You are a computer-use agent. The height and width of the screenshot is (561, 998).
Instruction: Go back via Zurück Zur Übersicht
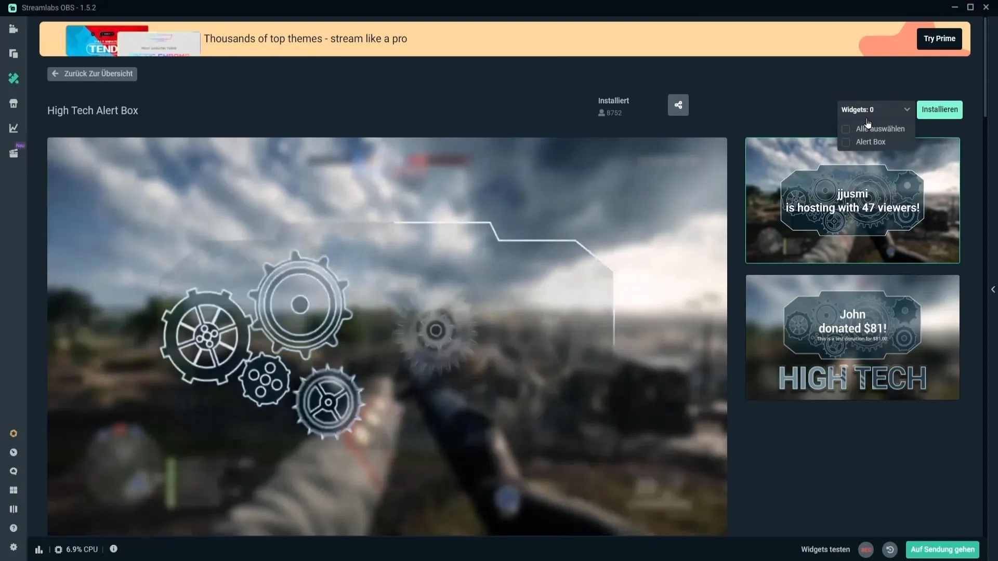tap(92, 74)
